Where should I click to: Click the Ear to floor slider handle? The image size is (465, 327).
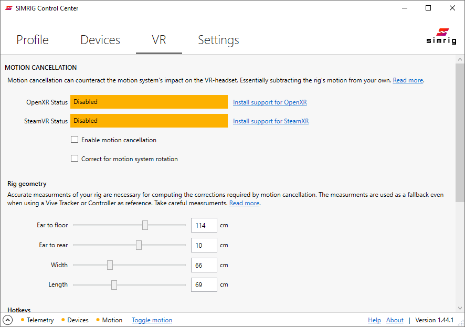(145, 225)
